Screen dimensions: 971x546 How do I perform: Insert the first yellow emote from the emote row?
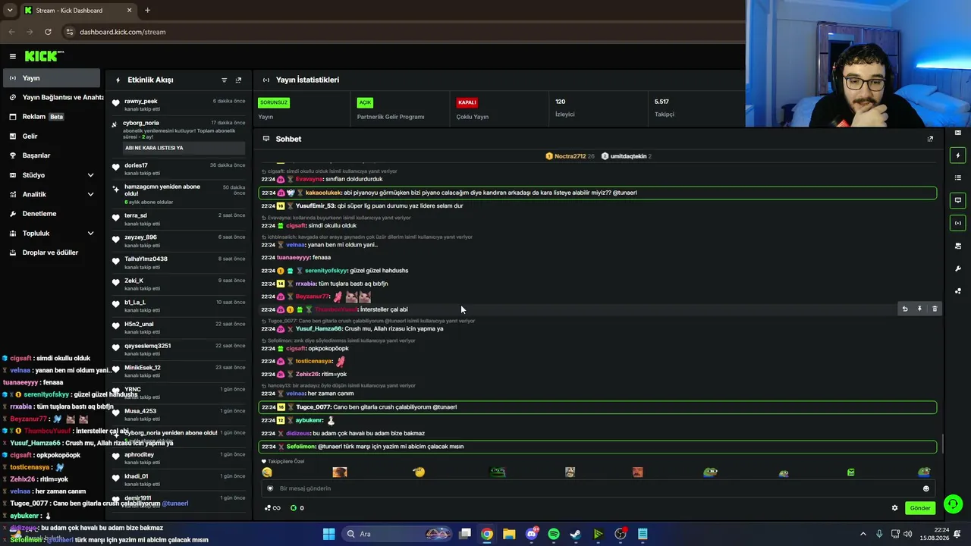pyautogui.click(x=267, y=472)
